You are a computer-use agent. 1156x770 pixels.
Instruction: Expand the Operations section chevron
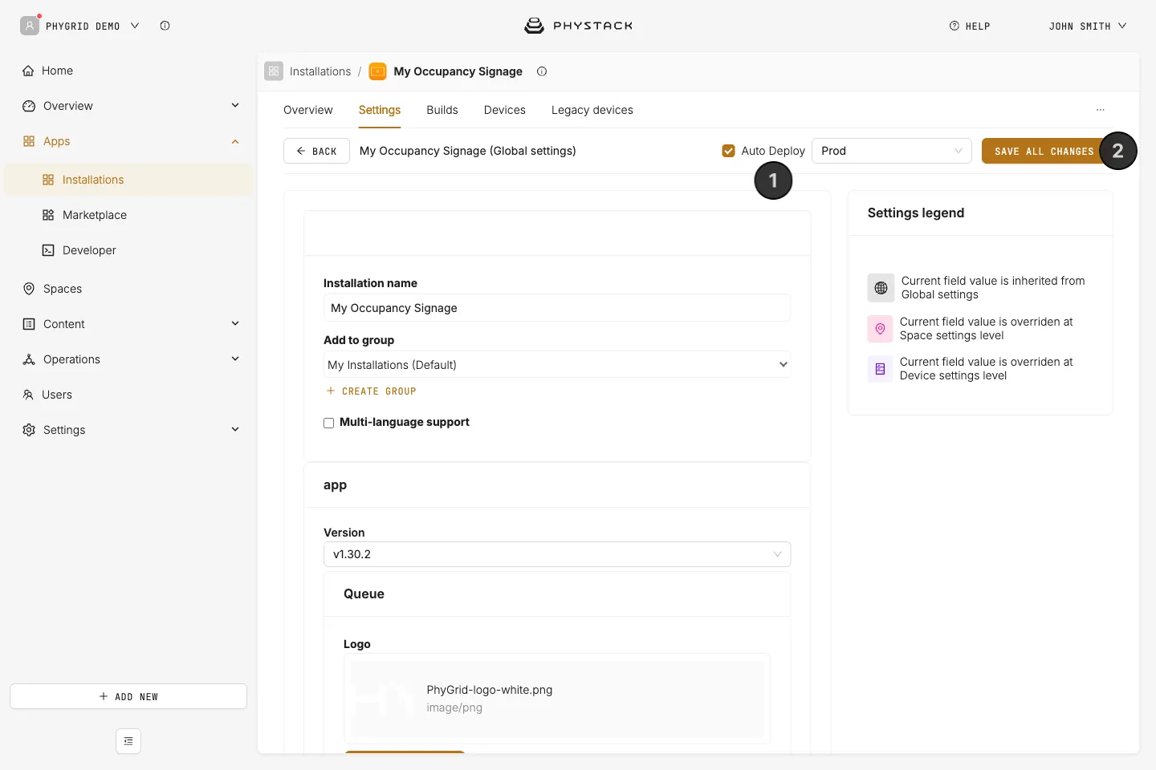[235, 359]
